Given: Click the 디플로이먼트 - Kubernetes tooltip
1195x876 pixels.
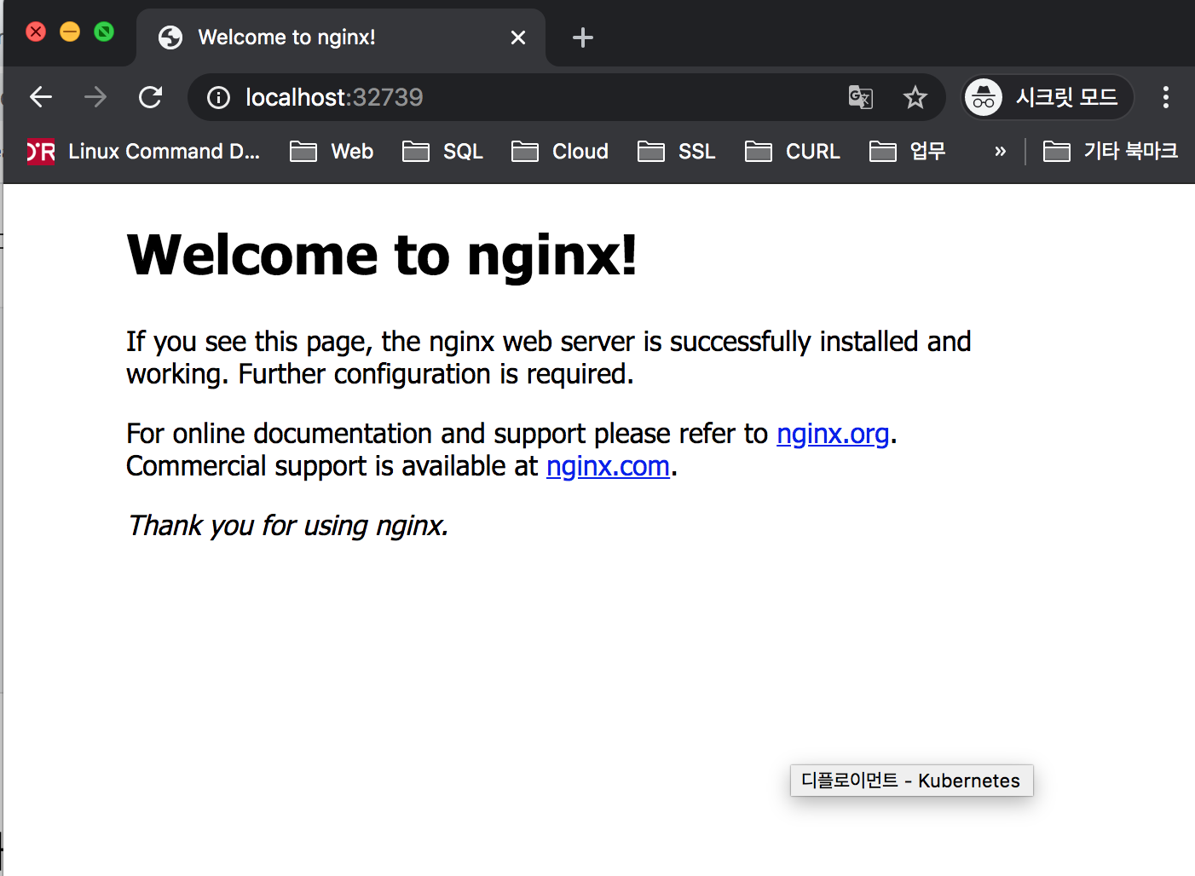Looking at the screenshot, I should pyautogui.click(x=912, y=781).
